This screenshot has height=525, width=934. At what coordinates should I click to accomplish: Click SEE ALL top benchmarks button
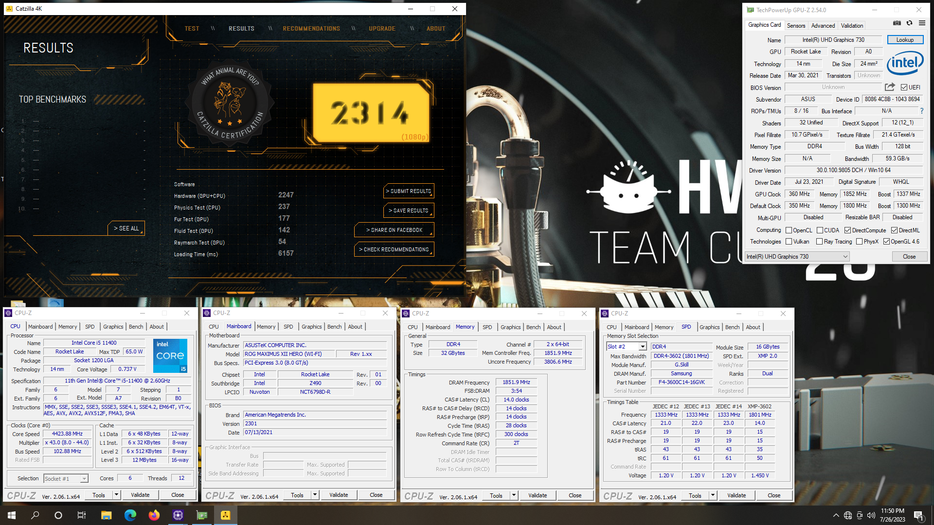pyautogui.click(x=126, y=228)
